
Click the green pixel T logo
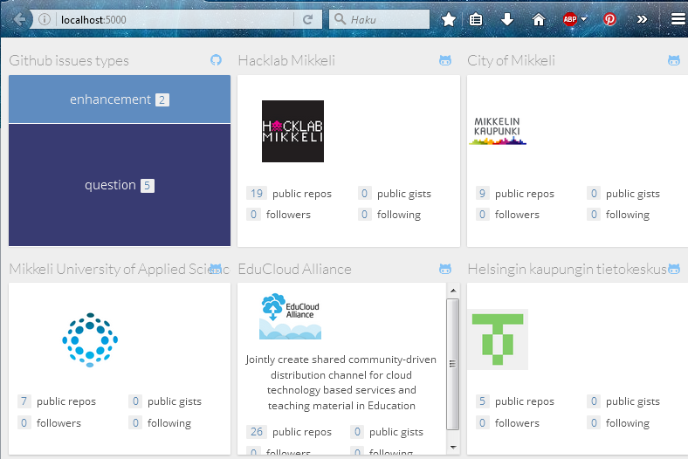(498, 339)
